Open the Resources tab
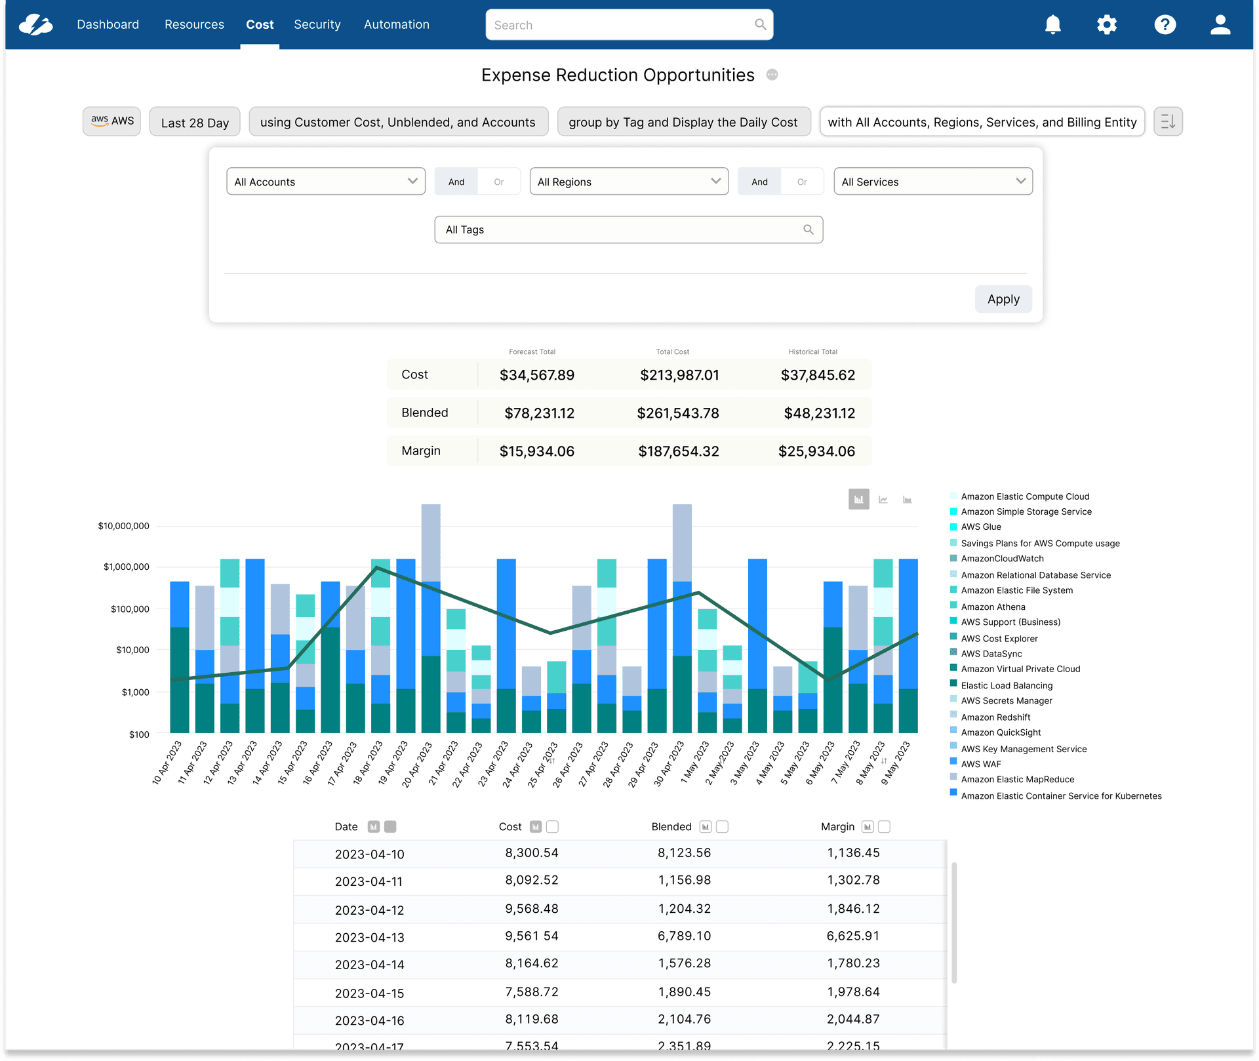The image size is (1259, 1061). 194,24
